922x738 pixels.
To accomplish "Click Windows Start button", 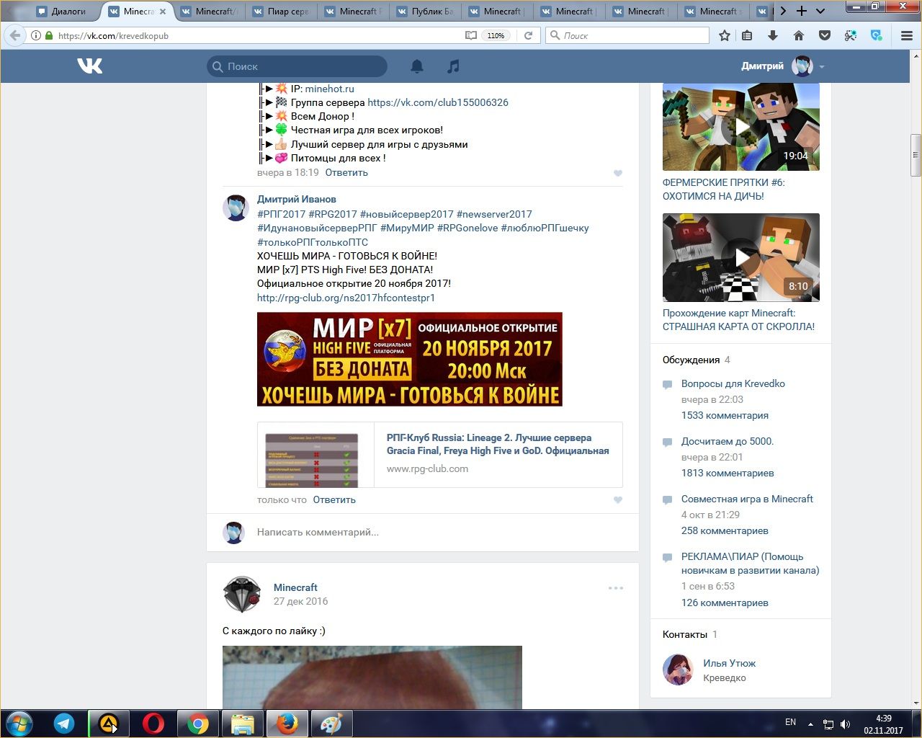I will click(19, 724).
